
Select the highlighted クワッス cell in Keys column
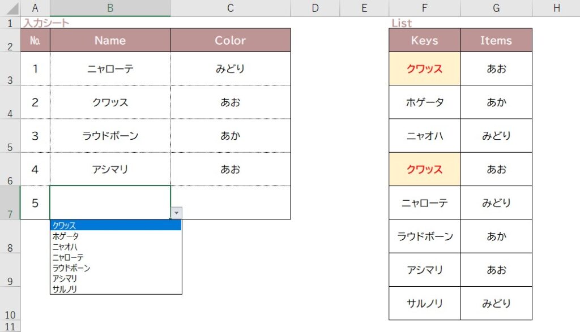coord(424,68)
